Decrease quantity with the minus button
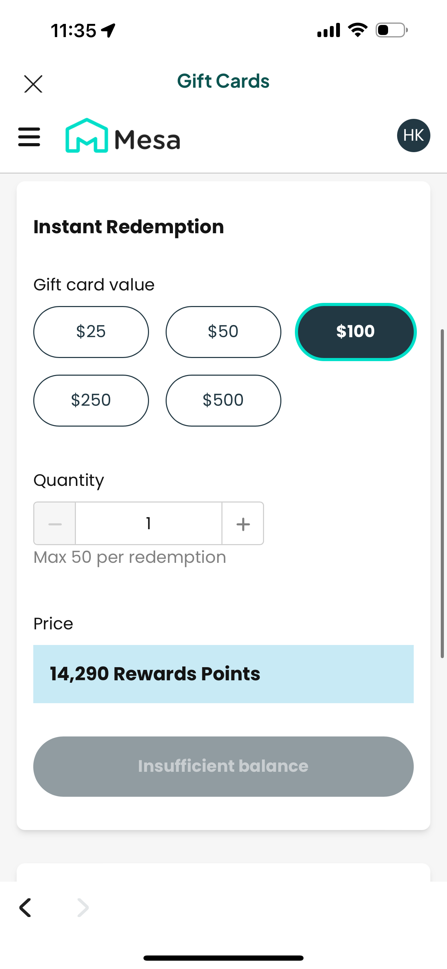Screen dimensions: 447x969 (55, 524)
